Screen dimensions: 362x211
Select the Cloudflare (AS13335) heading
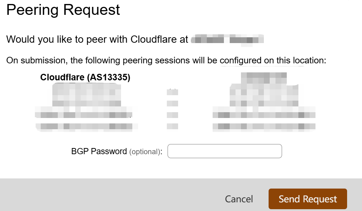click(x=85, y=77)
